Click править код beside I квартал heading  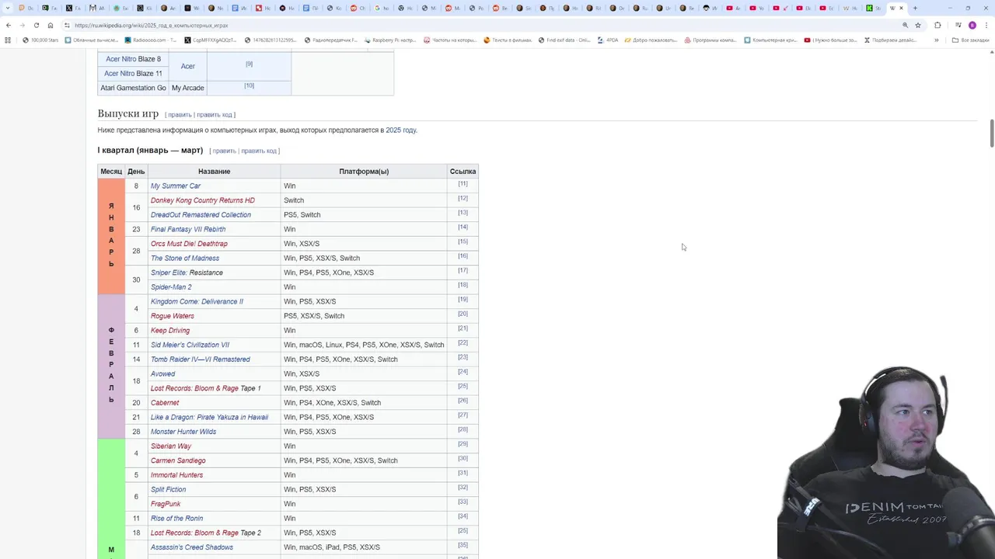click(259, 151)
